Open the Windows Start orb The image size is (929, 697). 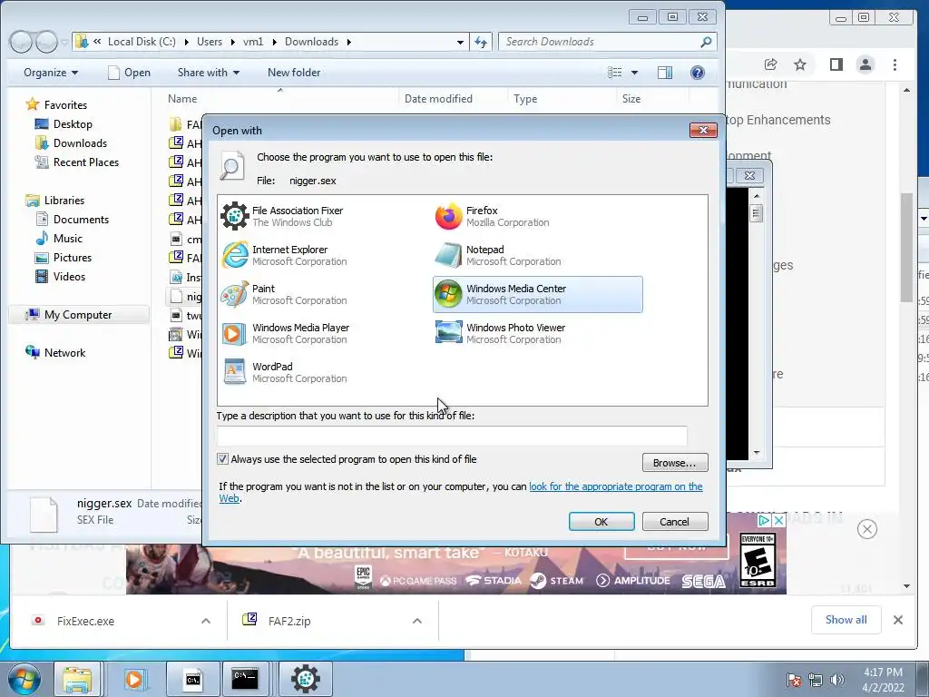coord(24,679)
